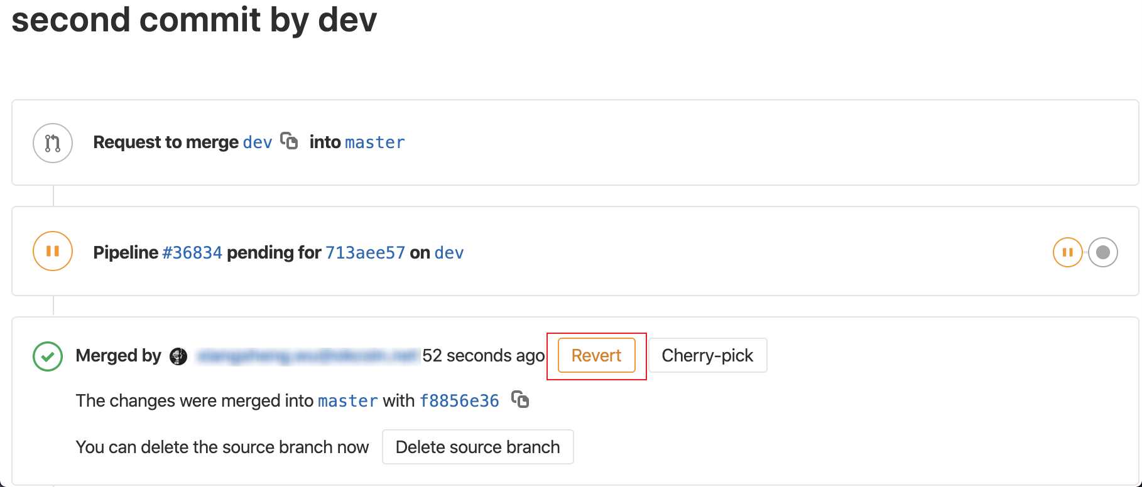Click the green merged checkmark icon
The image size is (1142, 487).
pos(48,356)
